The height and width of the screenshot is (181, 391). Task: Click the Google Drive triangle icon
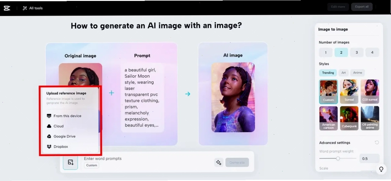[49, 136]
